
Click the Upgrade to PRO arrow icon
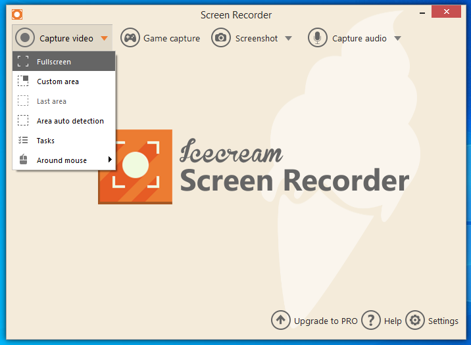pos(281,321)
